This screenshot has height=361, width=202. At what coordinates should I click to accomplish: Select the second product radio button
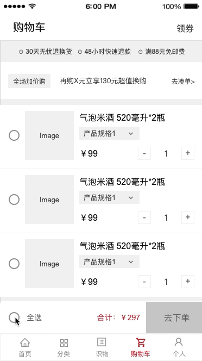click(14, 200)
